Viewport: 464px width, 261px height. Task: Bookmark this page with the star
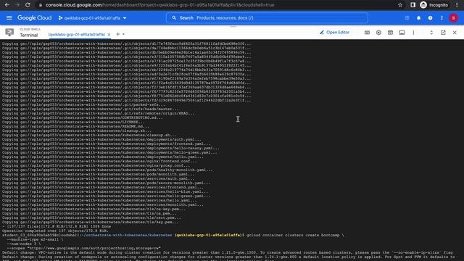400,5
